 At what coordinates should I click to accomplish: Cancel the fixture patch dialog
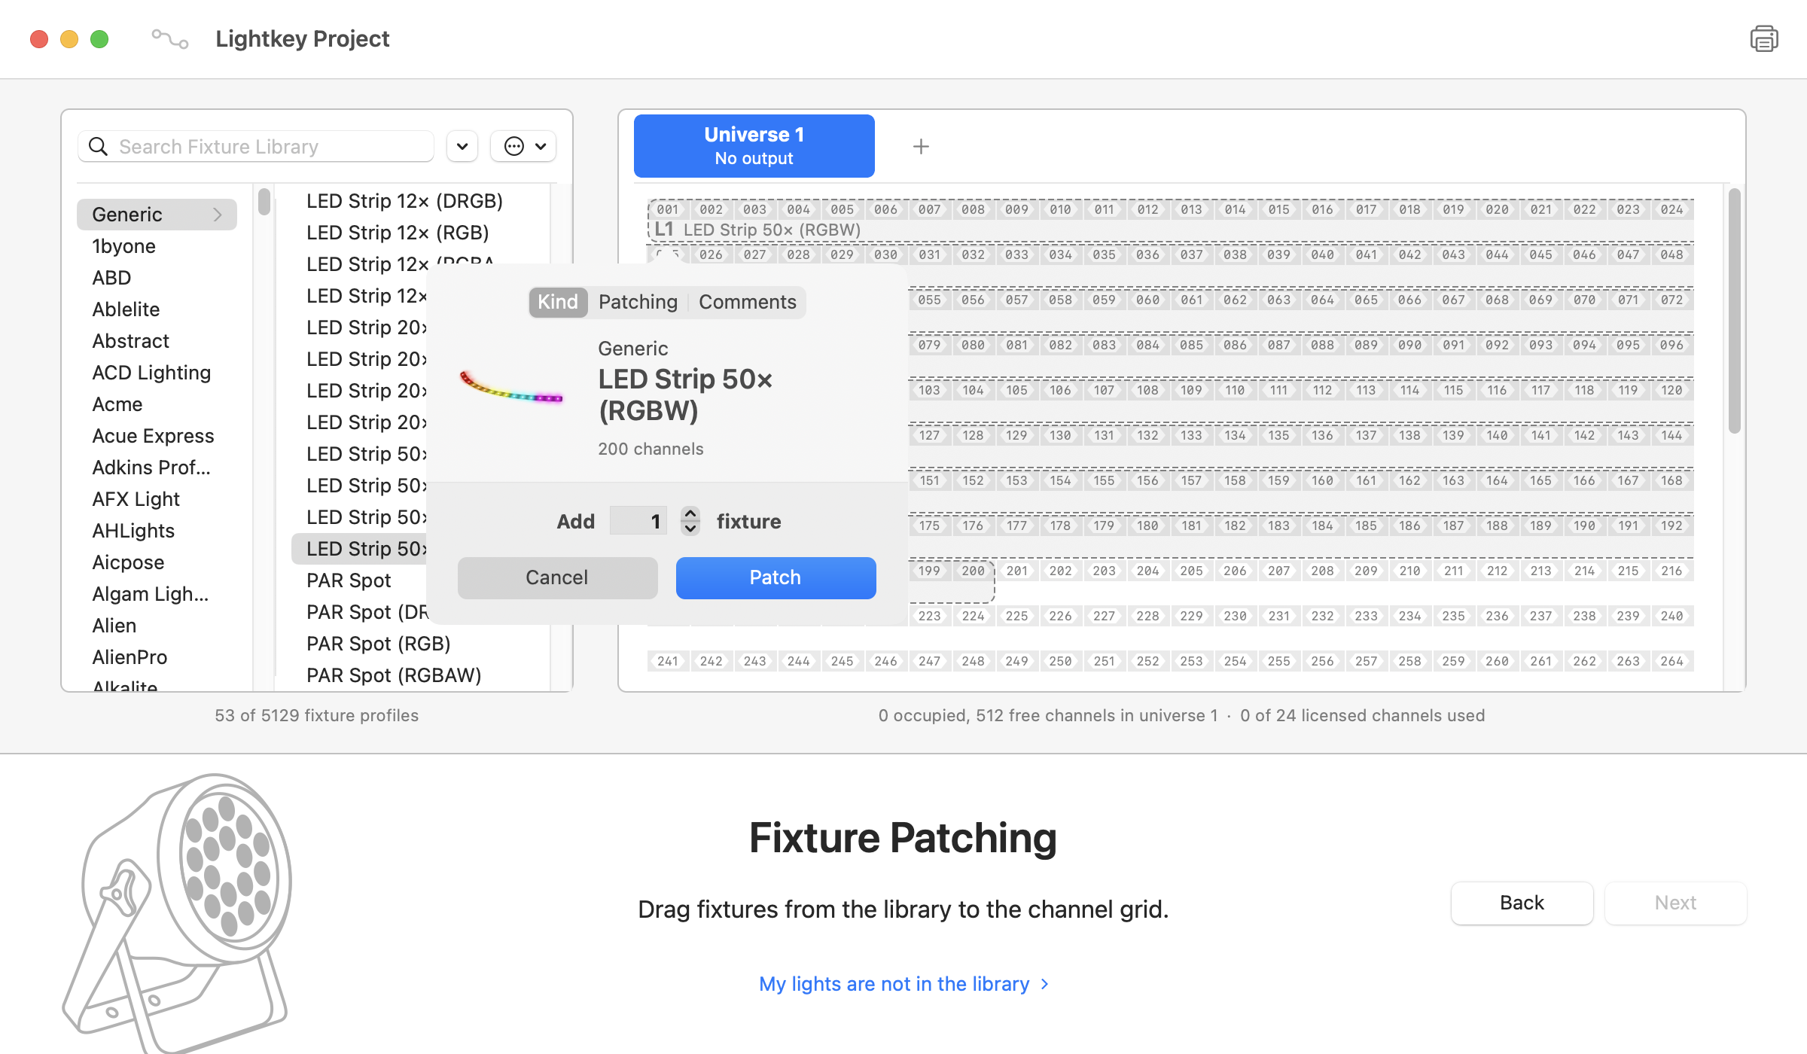point(557,577)
